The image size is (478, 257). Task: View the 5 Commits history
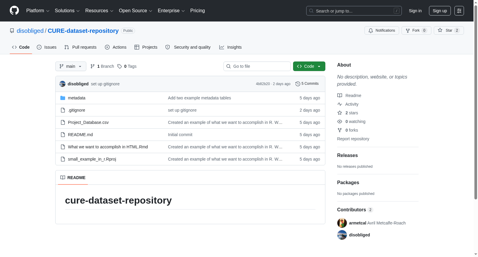coord(307,84)
